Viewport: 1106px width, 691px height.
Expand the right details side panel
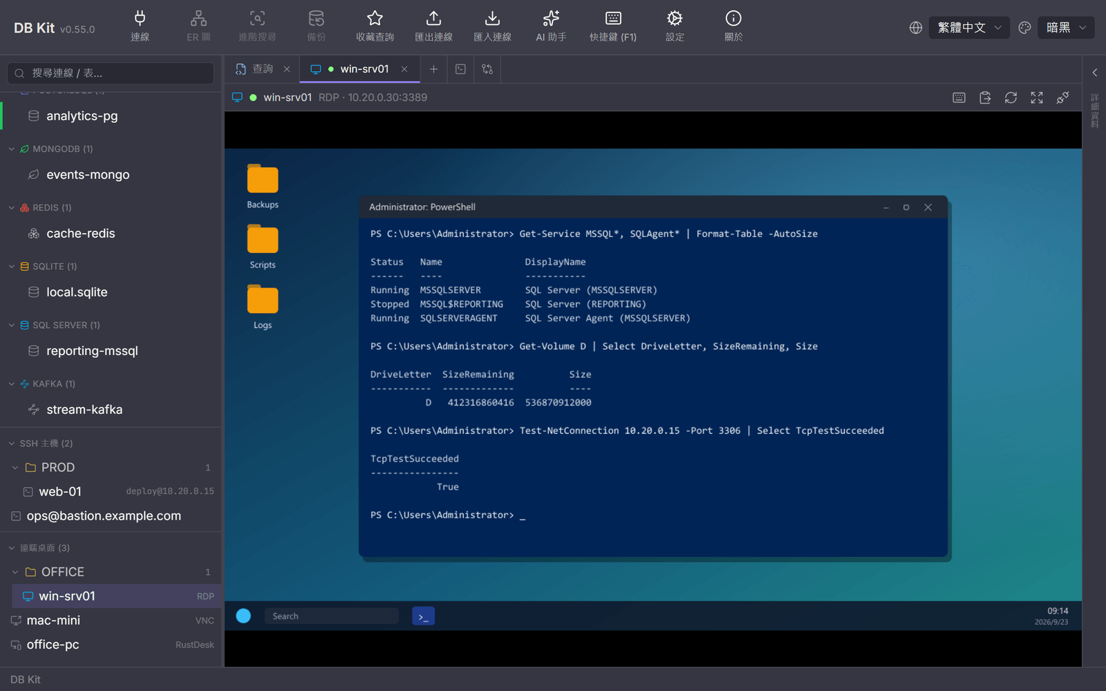[1094, 73]
